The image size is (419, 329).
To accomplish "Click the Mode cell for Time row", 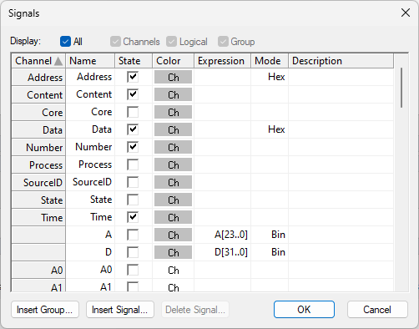I will pyautogui.click(x=270, y=217).
